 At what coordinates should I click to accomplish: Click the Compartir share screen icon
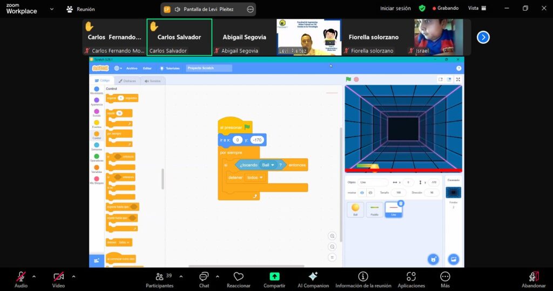coord(274,276)
